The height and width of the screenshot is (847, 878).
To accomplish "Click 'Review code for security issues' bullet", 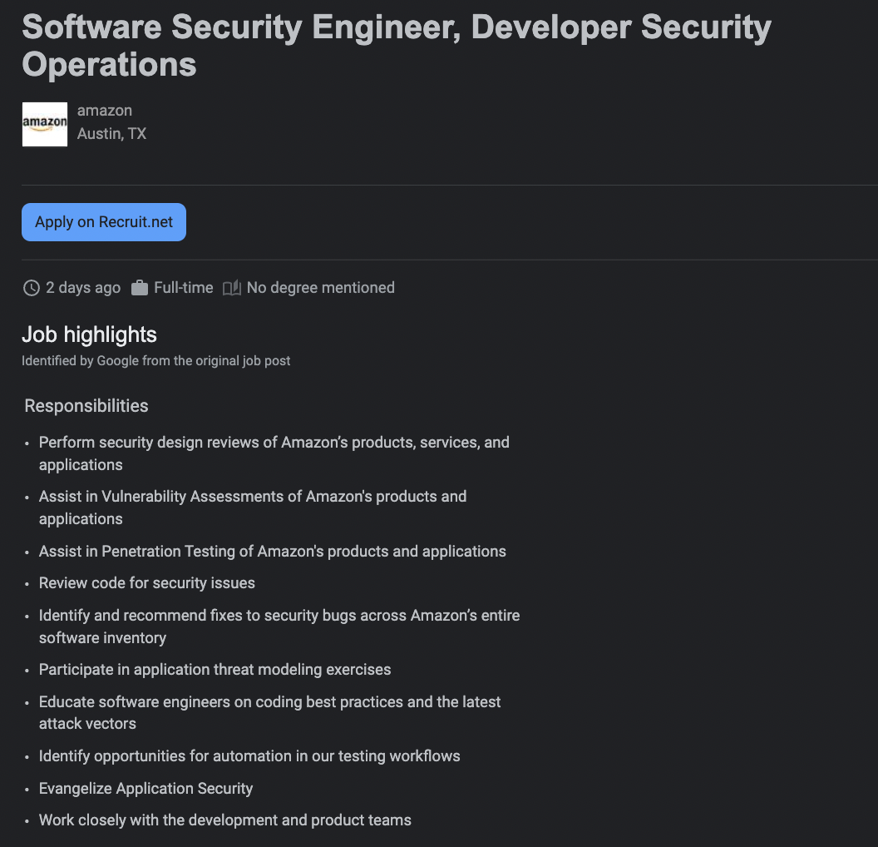I will coord(146,583).
